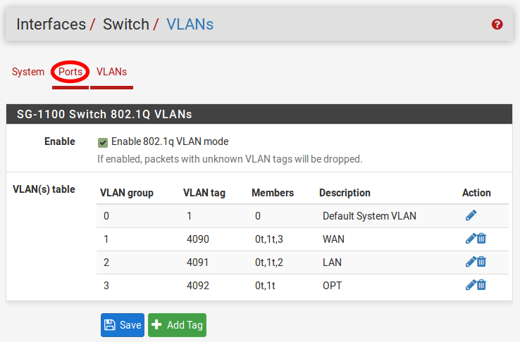
Task: Go to Interfaces in the breadcrumb
Action: pos(51,25)
